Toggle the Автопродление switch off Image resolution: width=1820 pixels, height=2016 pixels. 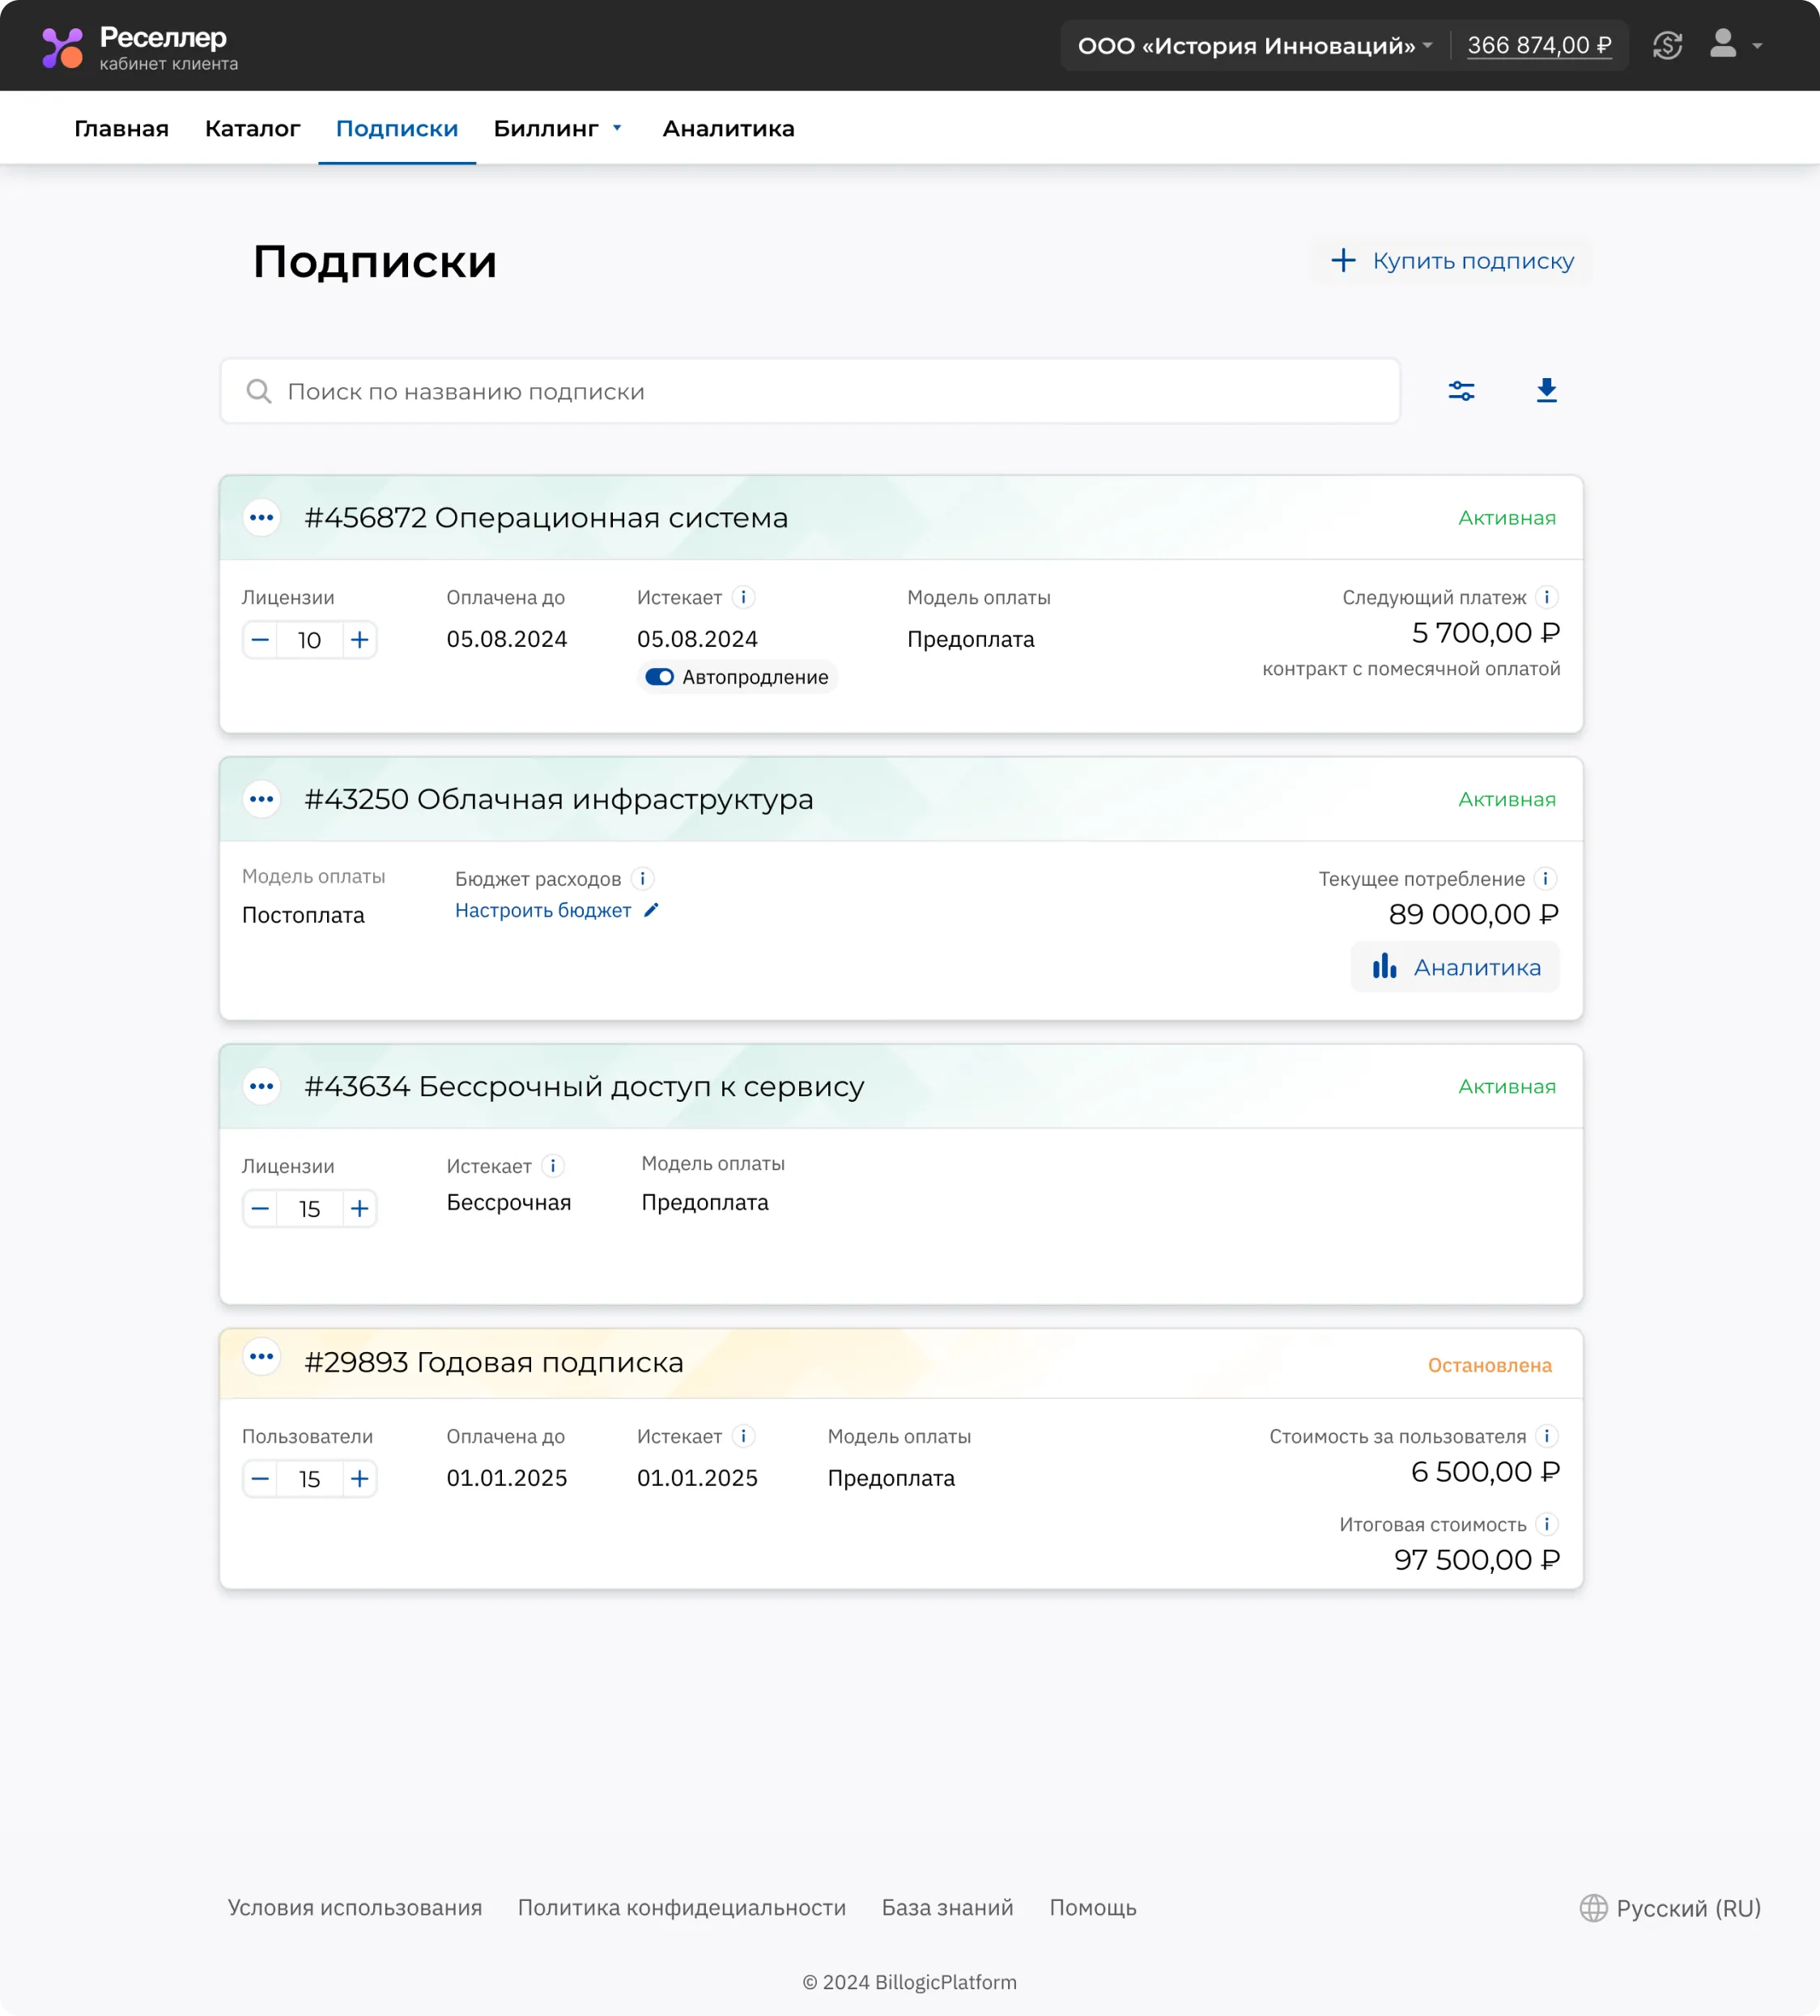(659, 677)
